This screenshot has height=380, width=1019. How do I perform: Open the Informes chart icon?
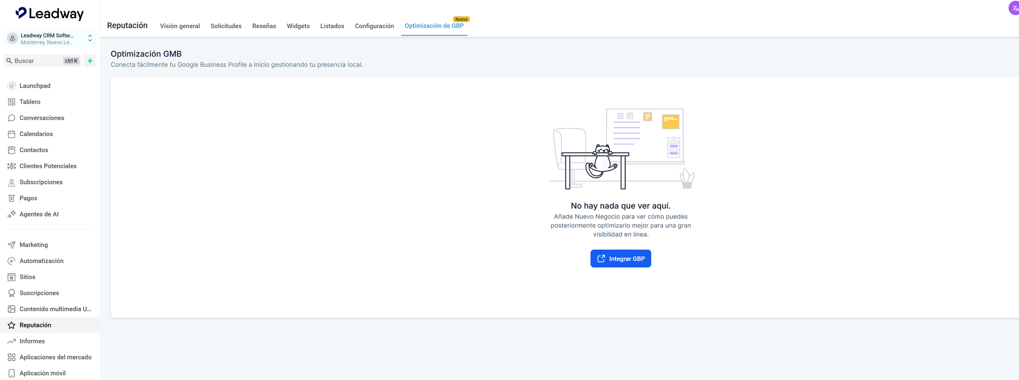click(x=12, y=341)
